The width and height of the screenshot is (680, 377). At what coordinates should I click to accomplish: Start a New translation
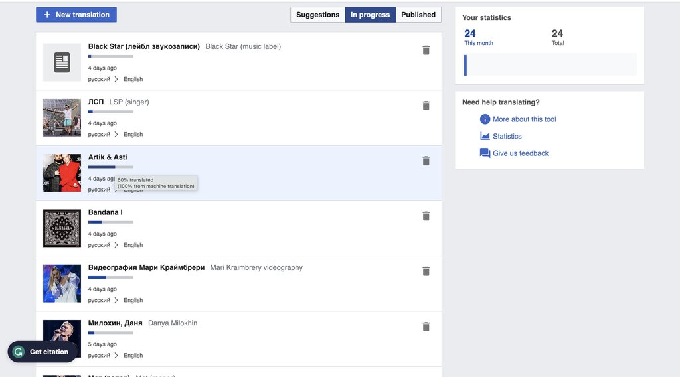76,15
